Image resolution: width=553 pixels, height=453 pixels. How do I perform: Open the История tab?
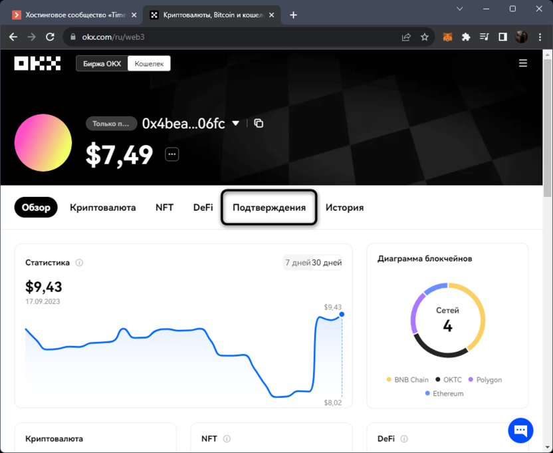(344, 208)
